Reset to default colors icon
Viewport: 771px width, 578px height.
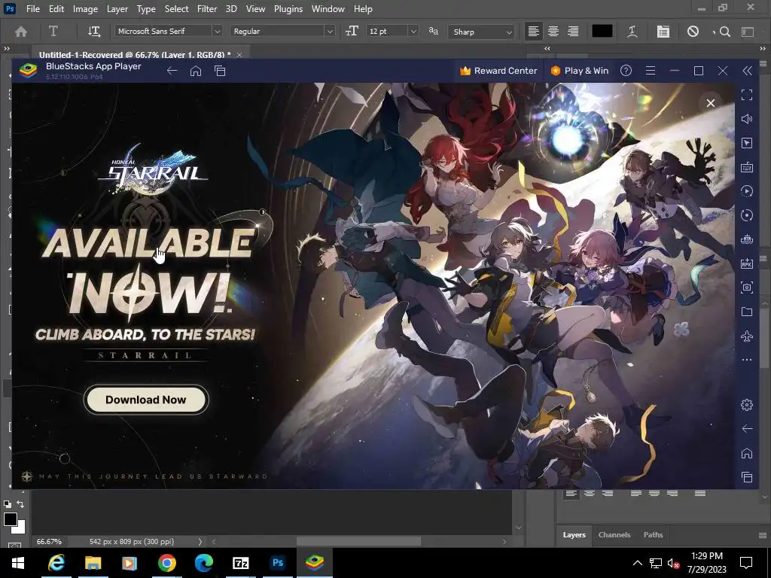[x=8, y=504]
